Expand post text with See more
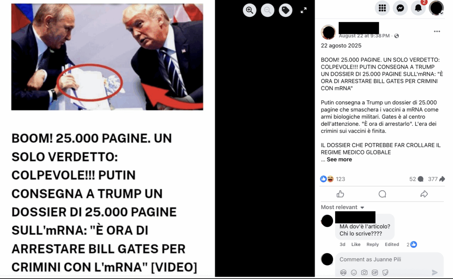453x279 pixels. 339,159
